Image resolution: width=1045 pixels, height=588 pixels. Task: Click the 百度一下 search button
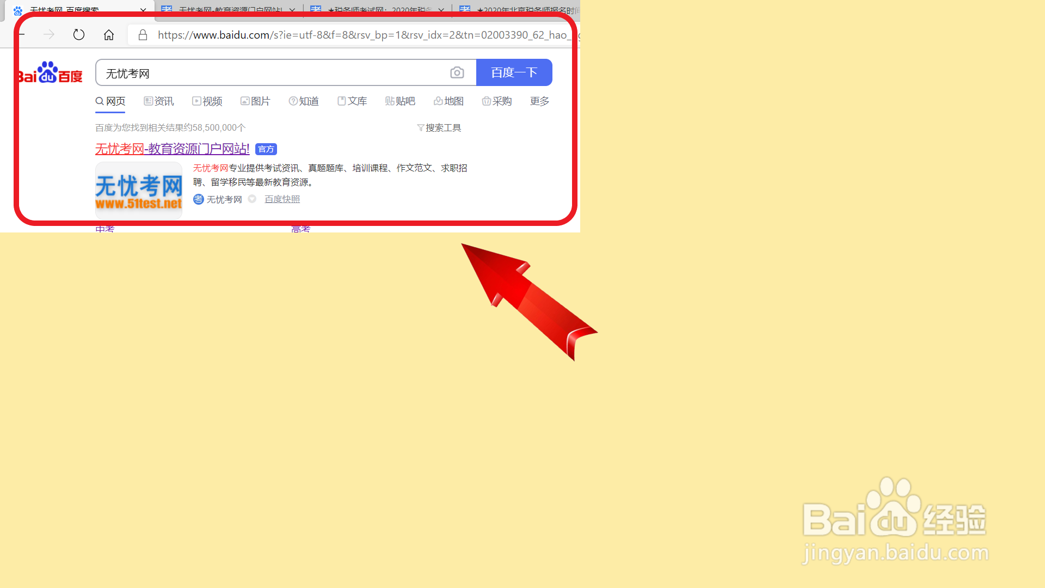pyautogui.click(x=514, y=72)
